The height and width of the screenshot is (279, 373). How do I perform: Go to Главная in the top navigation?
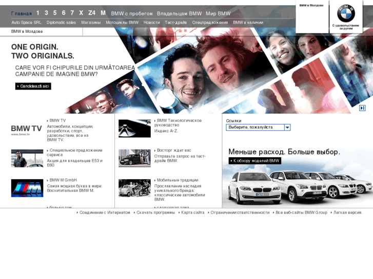[x=22, y=14]
